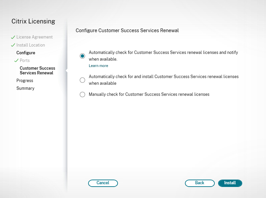Viewport: 266px width, 198px height.
Task: Go to the Summary step
Action: (x=25, y=88)
